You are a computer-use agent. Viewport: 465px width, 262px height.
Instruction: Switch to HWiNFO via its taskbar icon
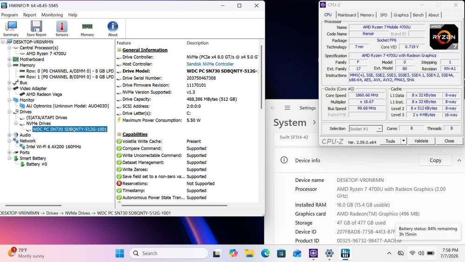point(345,254)
